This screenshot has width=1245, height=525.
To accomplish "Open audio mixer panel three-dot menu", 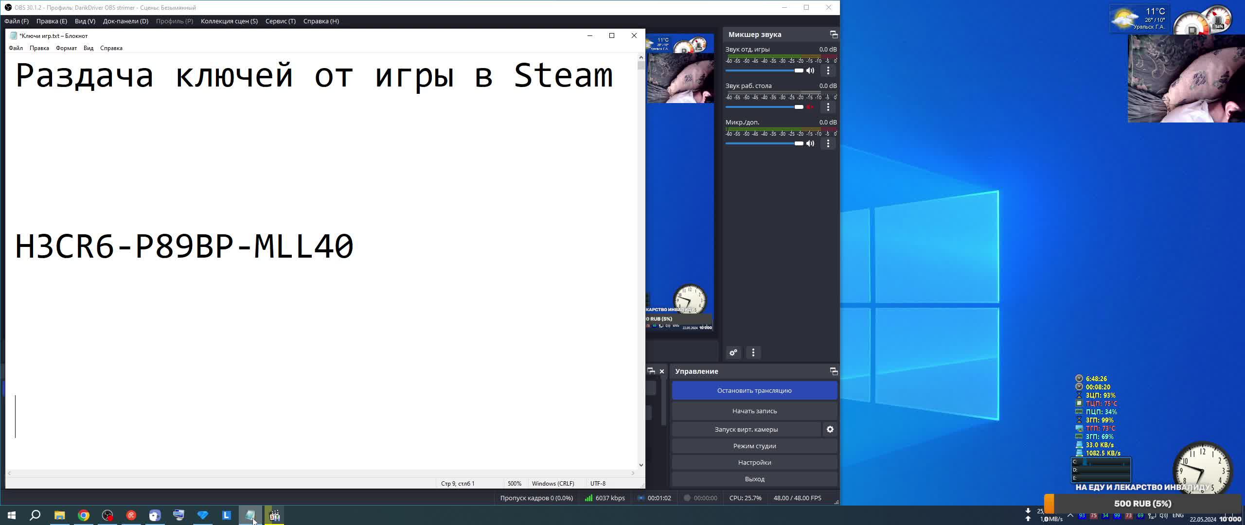I will 753,352.
